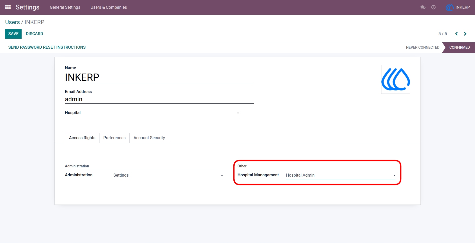Open the conversations chat icon

click(x=423, y=7)
